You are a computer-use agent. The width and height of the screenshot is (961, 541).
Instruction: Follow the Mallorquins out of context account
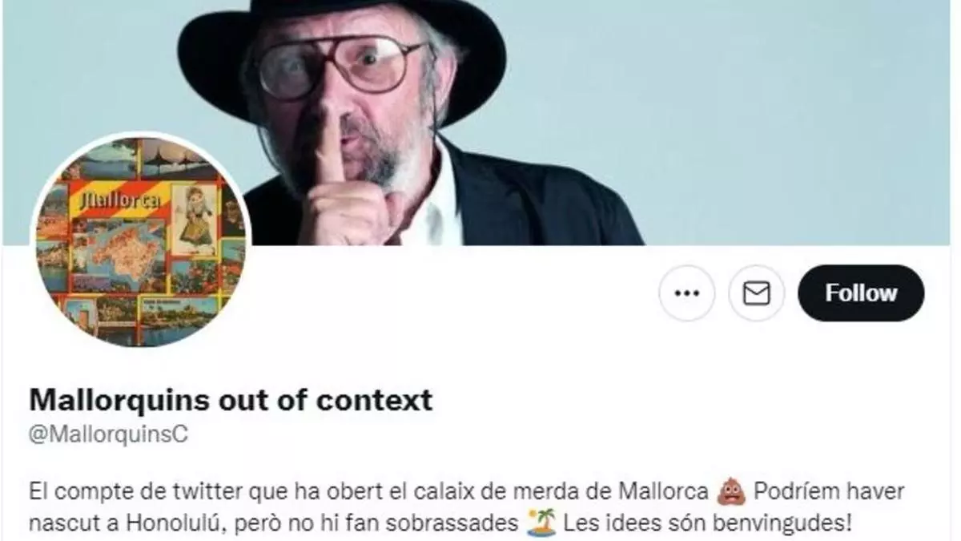point(861,293)
